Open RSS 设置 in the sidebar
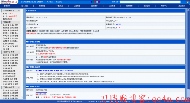 (x=6, y=49)
